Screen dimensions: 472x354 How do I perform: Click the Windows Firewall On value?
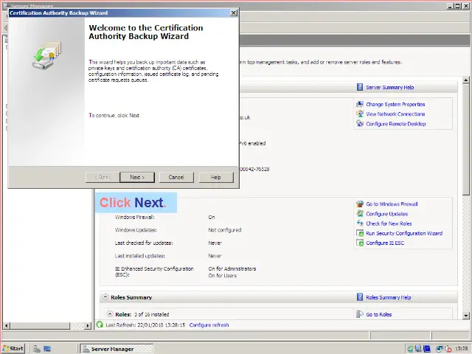pyautogui.click(x=212, y=217)
